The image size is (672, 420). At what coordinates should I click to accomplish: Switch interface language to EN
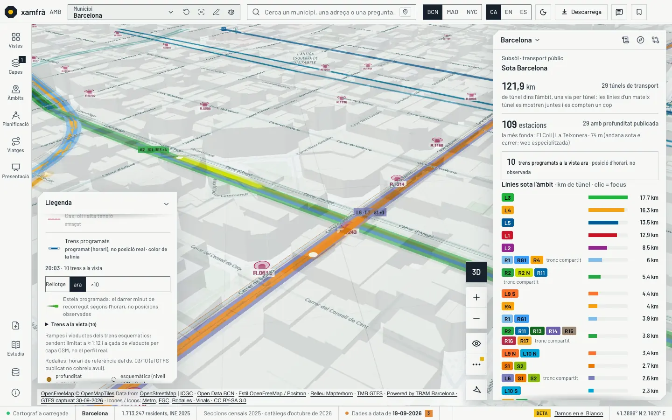(x=509, y=12)
